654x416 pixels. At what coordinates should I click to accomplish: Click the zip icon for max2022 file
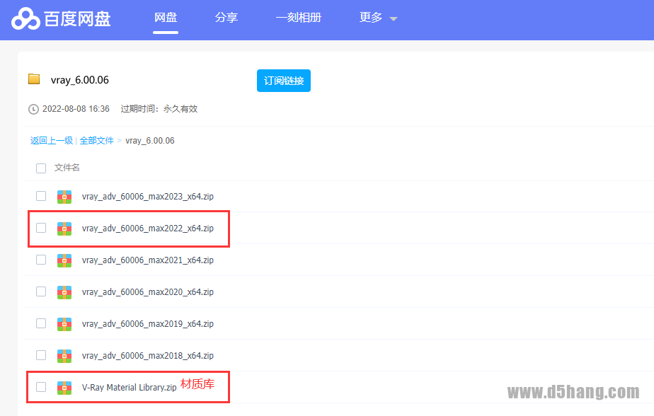click(x=64, y=228)
